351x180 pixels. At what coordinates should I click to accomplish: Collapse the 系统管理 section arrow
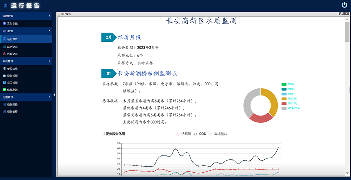pyautogui.click(x=49, y=61)
